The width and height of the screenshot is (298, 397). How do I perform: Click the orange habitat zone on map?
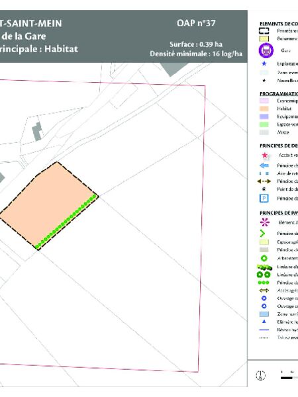point(48,205)
